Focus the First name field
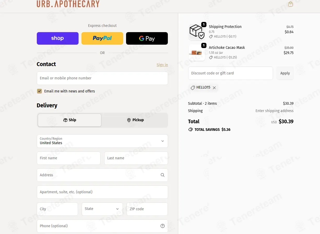This screenshot has height=234, width=320. click(69, 158)
